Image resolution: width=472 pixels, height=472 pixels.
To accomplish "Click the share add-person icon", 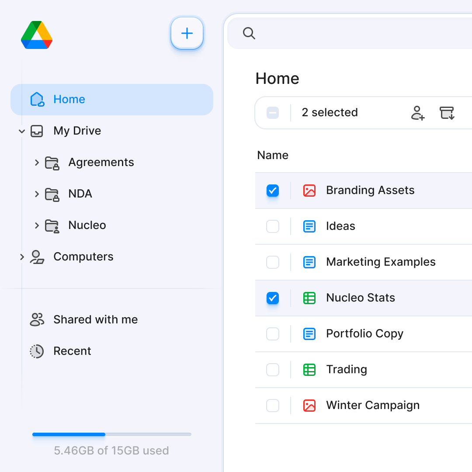I will [418, 113].
